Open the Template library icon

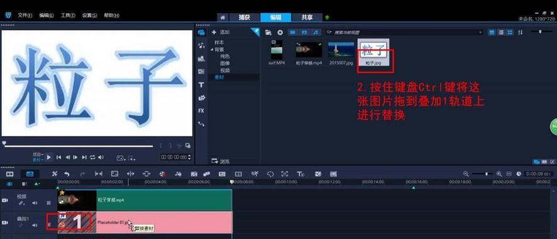(x=201, y=58)
